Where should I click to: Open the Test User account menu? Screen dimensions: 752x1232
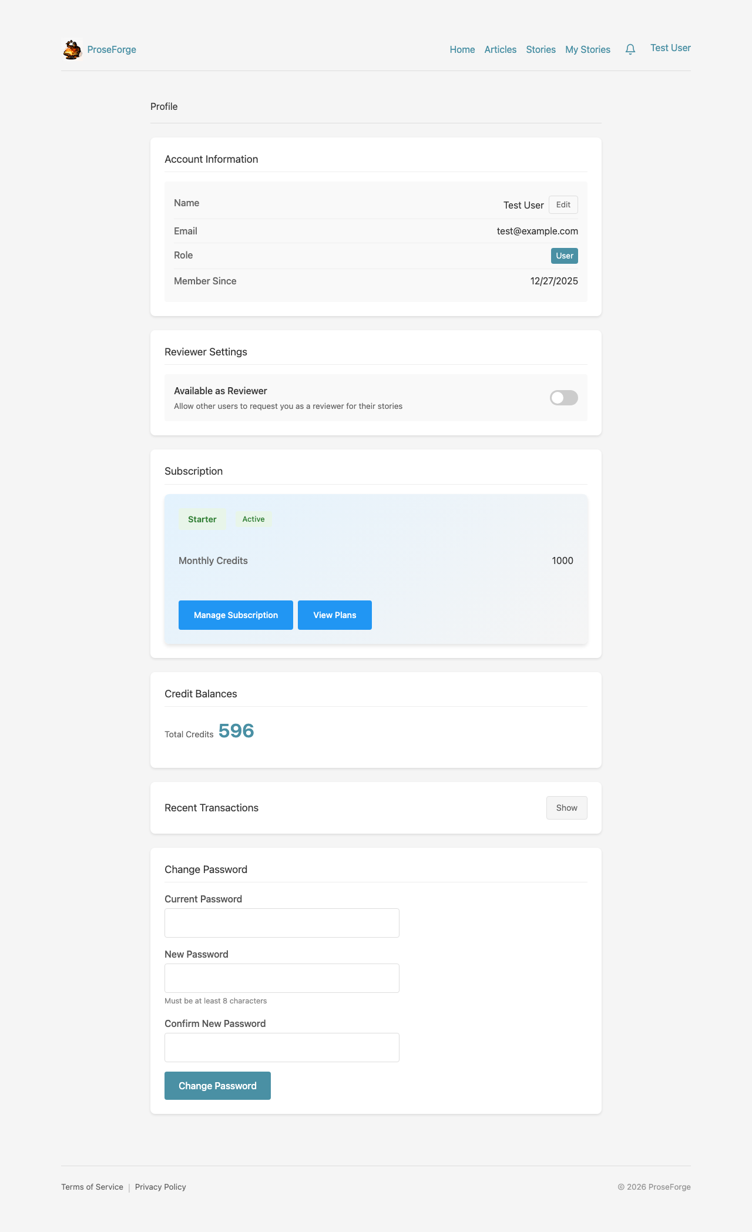tap(670, 48)
